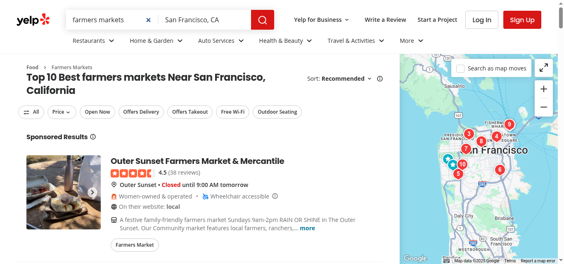Screen dimensions: 564x264
Task: Click the Yelp logo
Action: click(33, 20)
